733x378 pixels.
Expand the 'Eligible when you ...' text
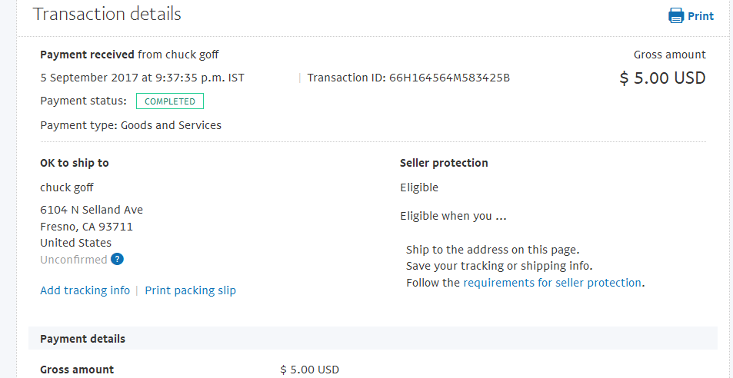pos(454,217)
